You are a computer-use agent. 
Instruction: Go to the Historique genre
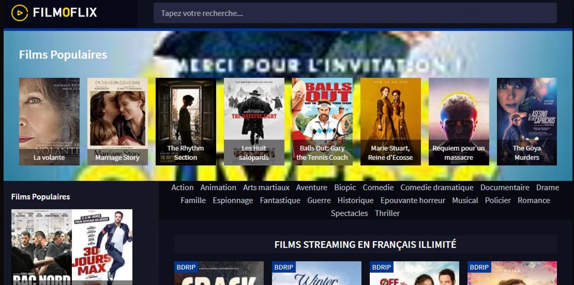click(355, 200)
